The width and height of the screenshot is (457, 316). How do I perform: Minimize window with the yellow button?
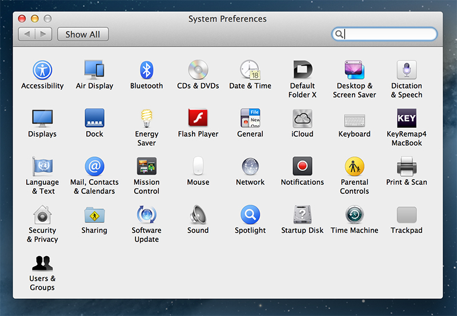[x=35, y=19]
